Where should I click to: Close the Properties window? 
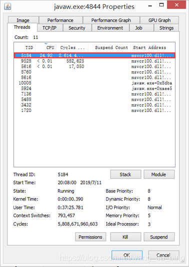point(176,5)
